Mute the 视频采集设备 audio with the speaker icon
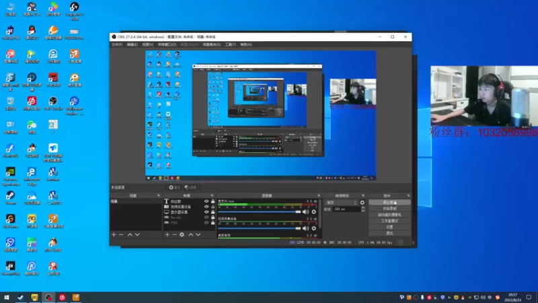 tap(305, 228)
